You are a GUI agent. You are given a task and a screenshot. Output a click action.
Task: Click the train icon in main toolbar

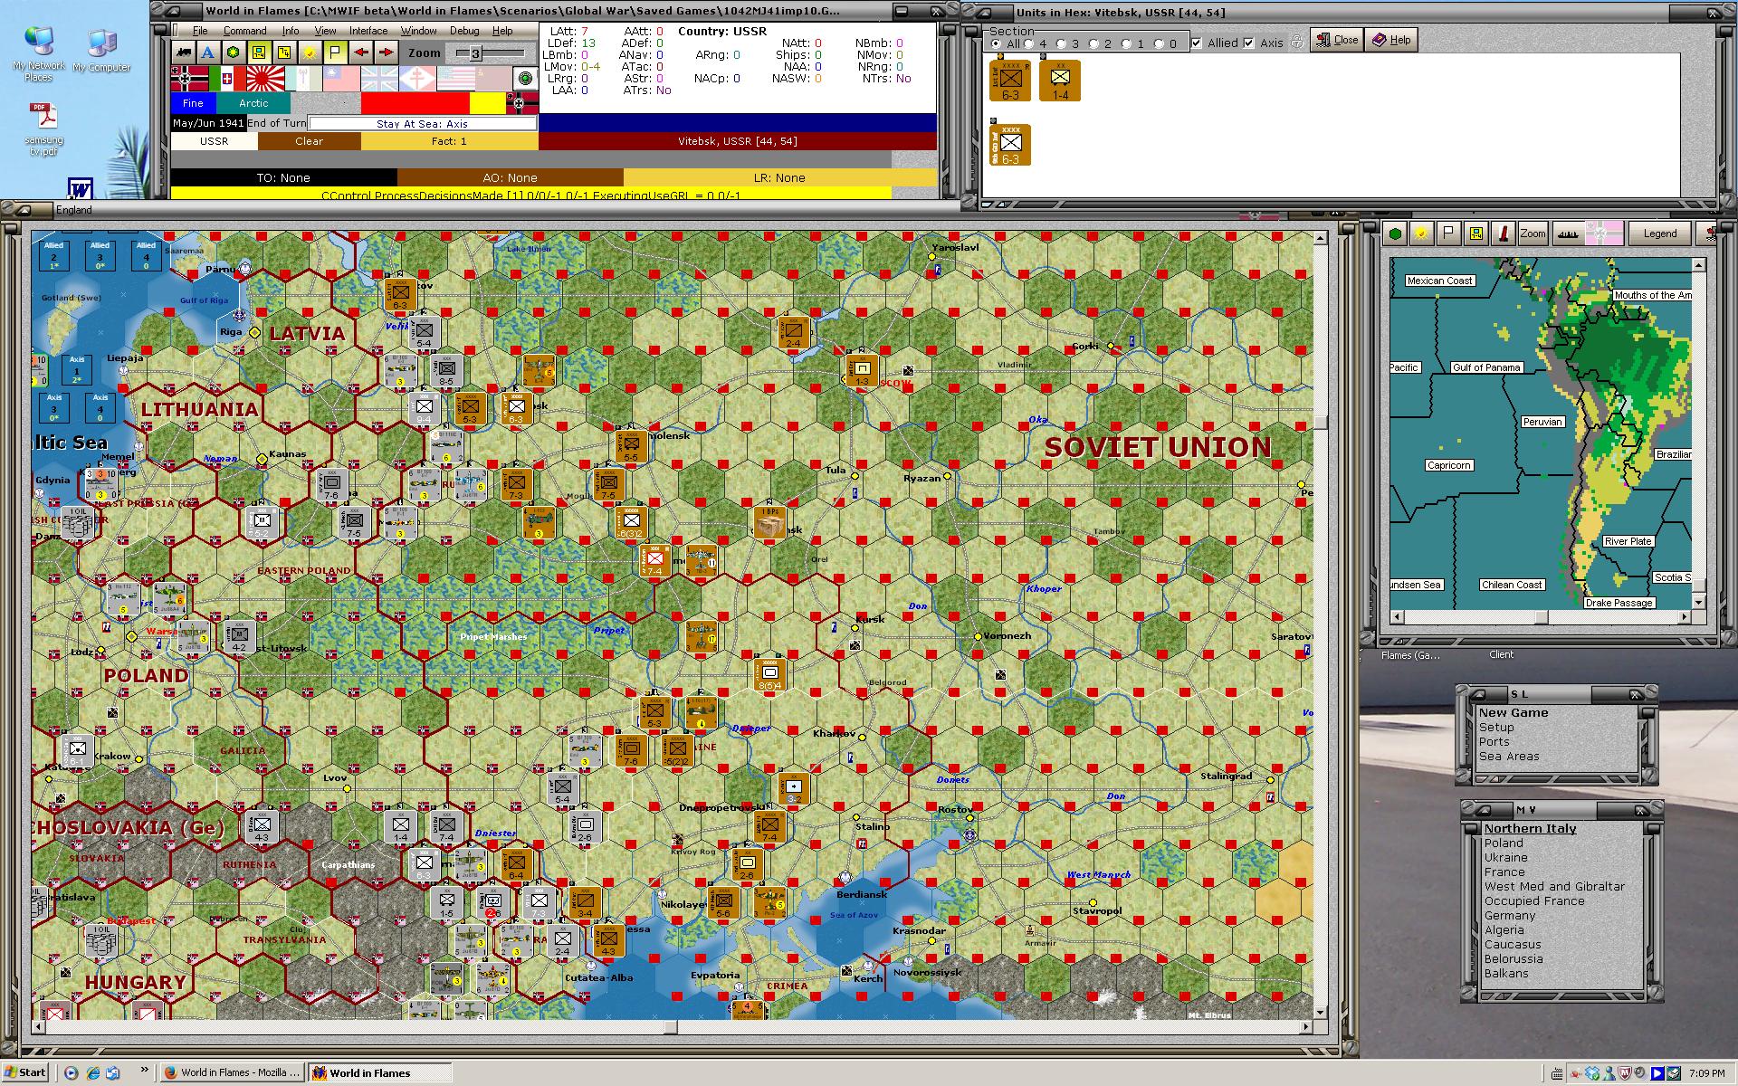coord(184,52)
